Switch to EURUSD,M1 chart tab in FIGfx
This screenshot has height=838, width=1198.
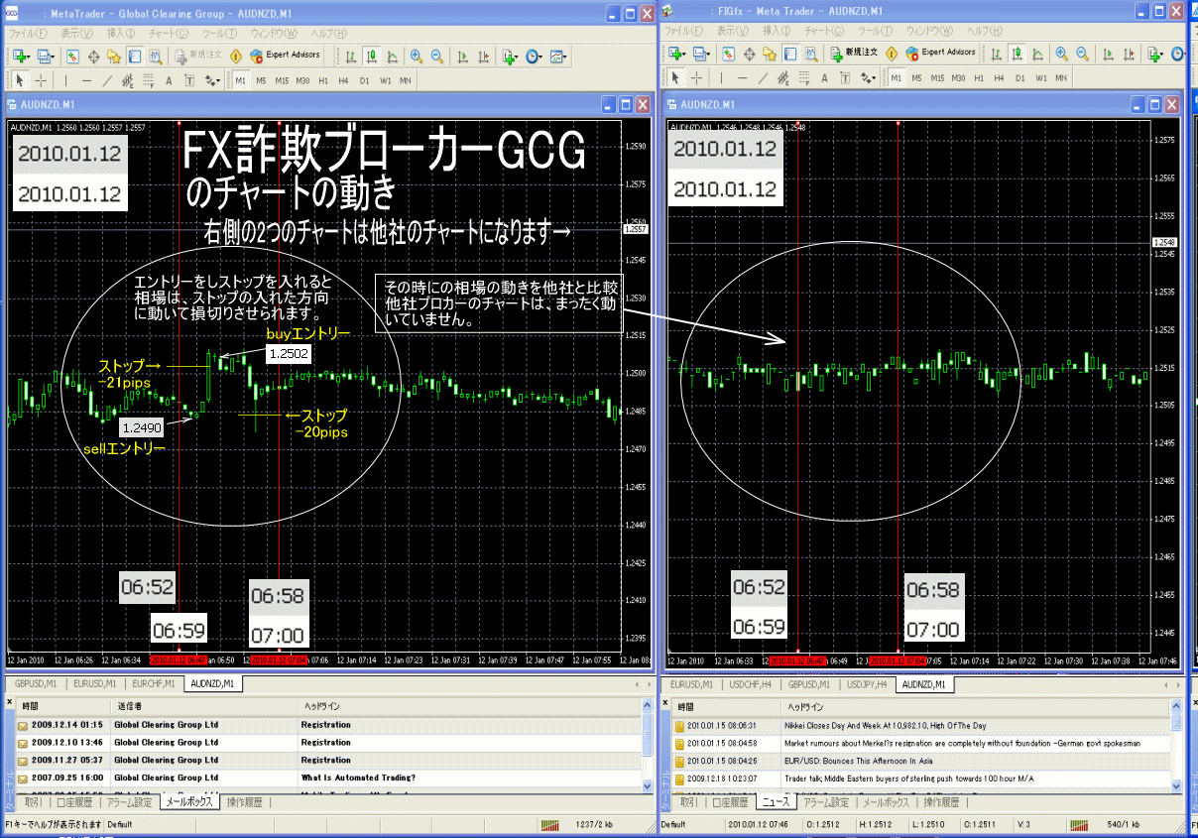click(x=691, y=683)
